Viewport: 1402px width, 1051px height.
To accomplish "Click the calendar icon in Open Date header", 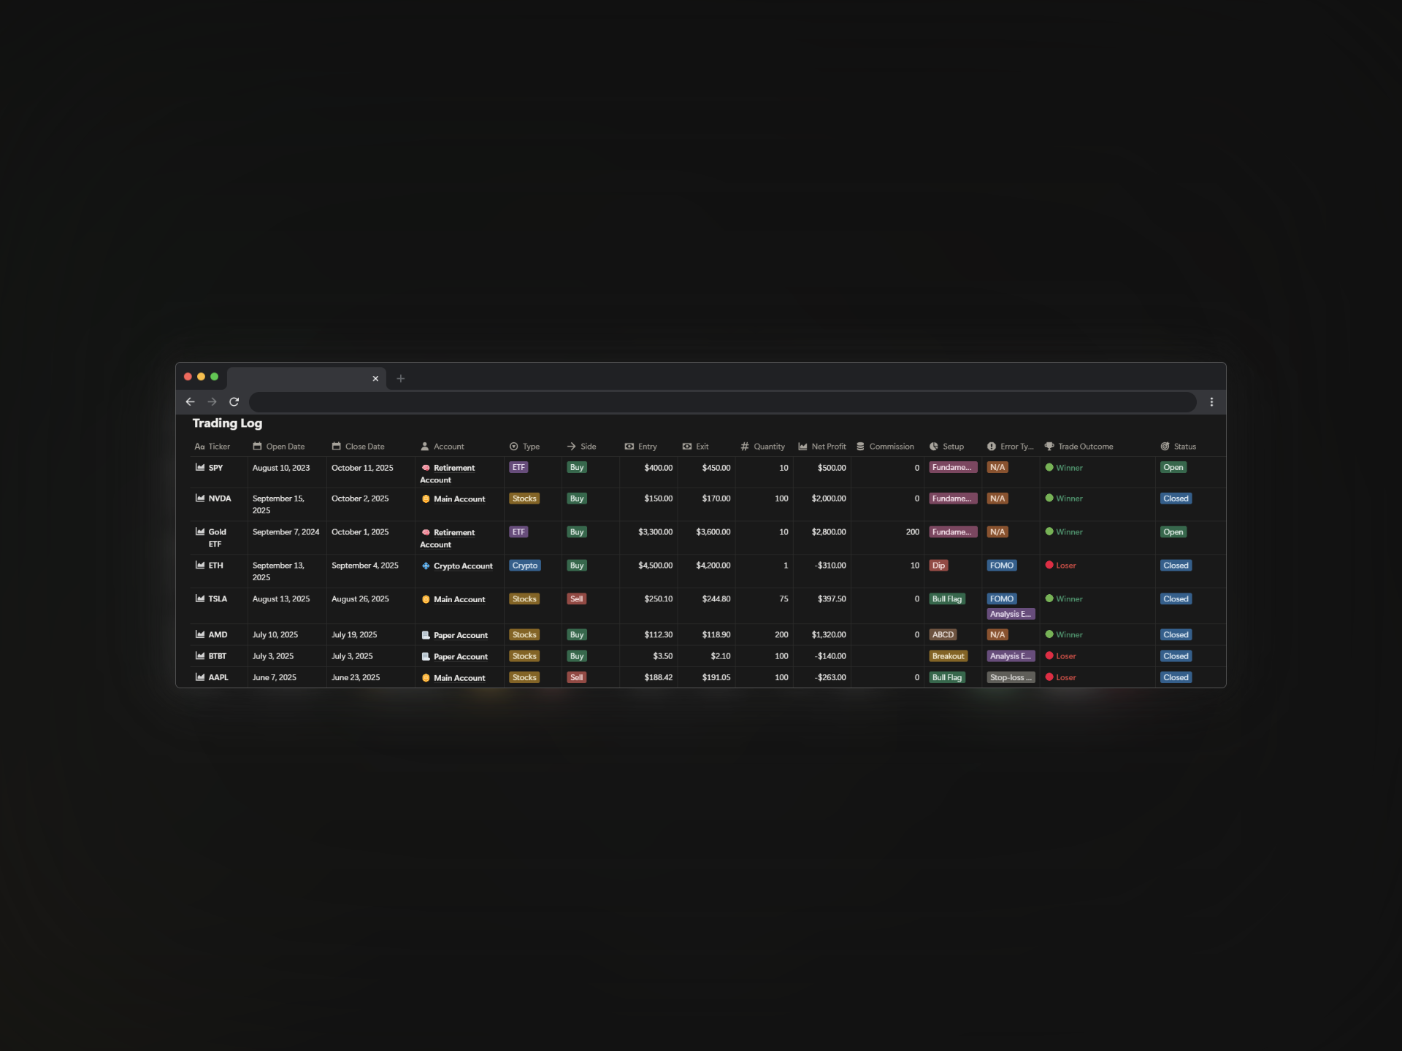I will click(x=257, y=446).
